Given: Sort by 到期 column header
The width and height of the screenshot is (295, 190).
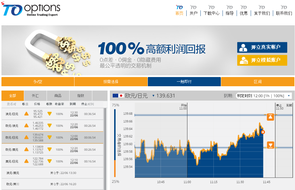Looking at the screenshot, I should [73, 104].
